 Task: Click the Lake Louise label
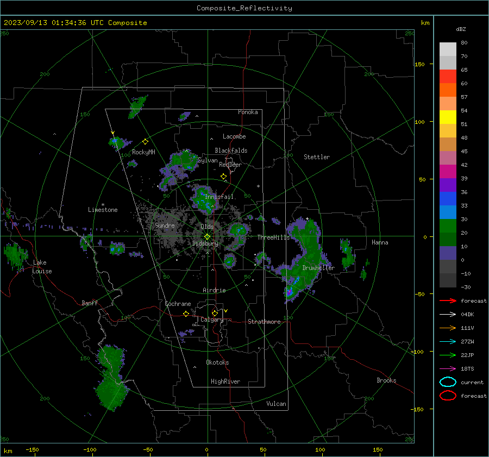(x=42, y=267)
